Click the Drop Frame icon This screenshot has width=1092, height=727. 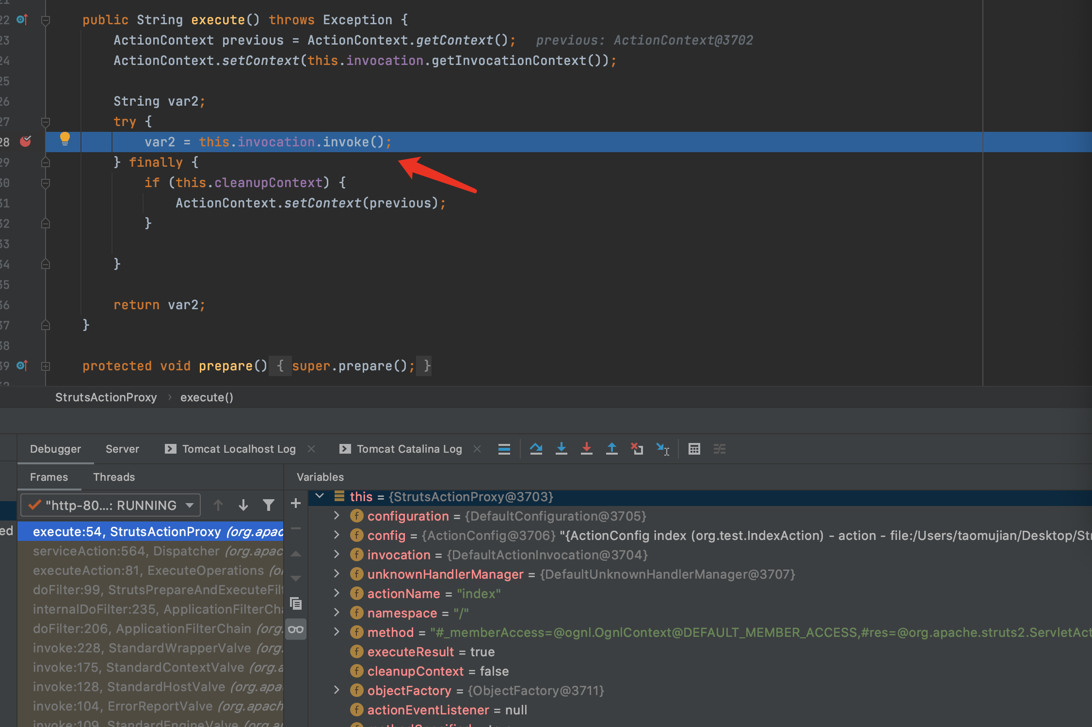click(637, 449)
